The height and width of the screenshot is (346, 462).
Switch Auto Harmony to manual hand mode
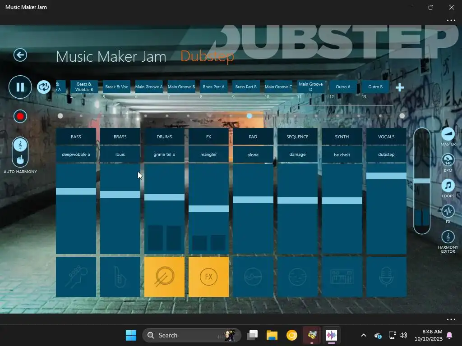point(20,160)
